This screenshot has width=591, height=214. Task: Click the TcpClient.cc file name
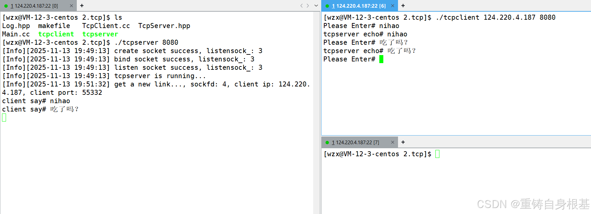[x=106, y=26]
